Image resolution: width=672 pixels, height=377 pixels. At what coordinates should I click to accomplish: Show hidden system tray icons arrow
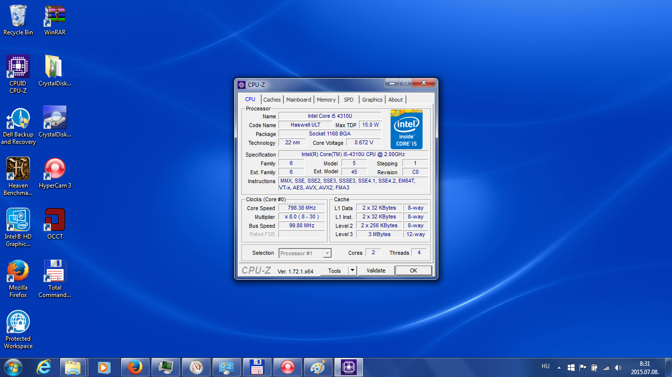click(559, 367)
